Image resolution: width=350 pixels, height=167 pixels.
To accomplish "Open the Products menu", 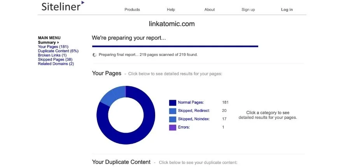I will click(x=132, y=10).
